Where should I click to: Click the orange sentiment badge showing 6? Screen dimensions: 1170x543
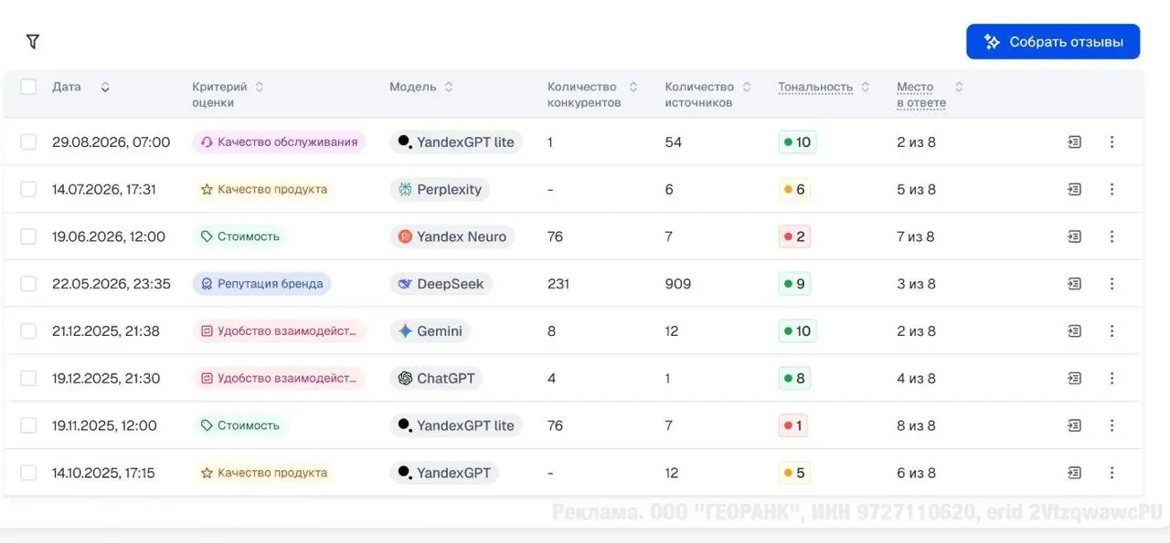pyautogui.click(x=794, y=189)
